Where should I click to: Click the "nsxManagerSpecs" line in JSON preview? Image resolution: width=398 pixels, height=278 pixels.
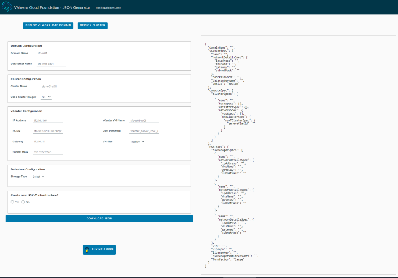[227, 150]
